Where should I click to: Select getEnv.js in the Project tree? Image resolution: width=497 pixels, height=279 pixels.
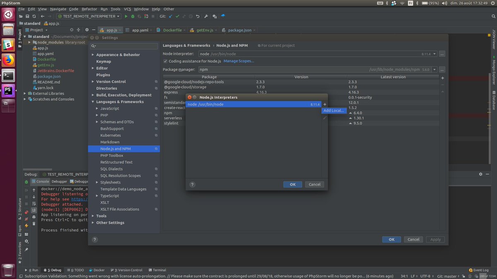[46, 65]
